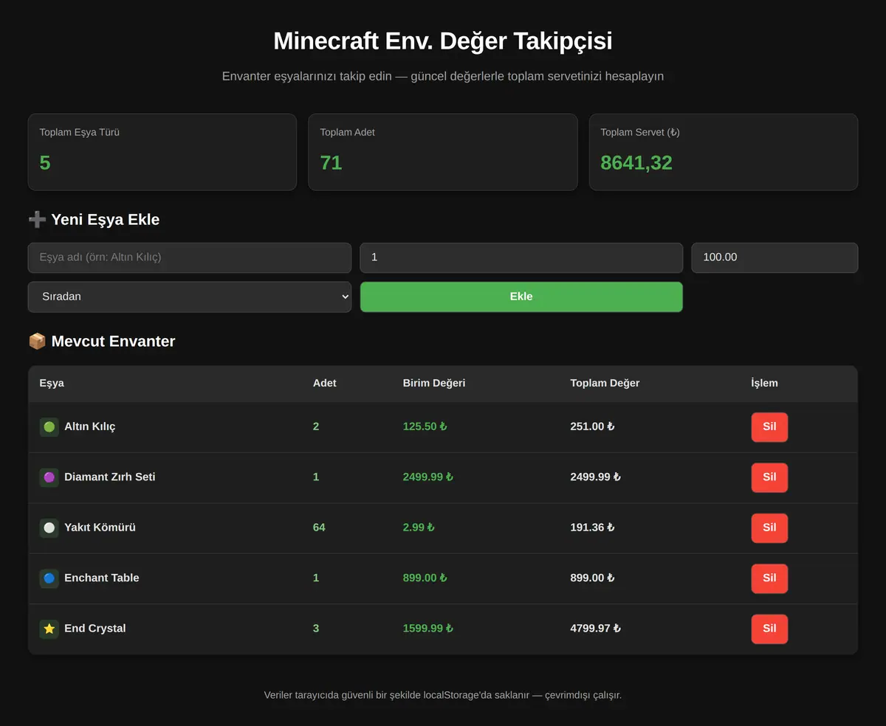886x726 pixels.
Task: Click the Minecraft Env. Değer Takipçisi title
Action: pyautogui.click(x=443, y=41)
